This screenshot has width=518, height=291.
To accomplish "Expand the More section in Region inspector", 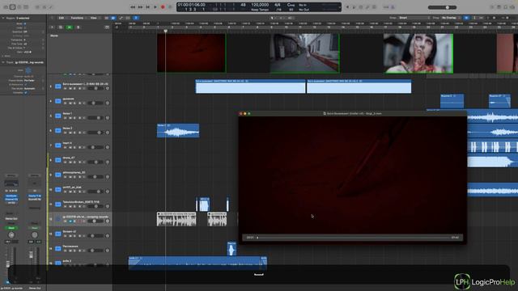I will click(3, 56).
